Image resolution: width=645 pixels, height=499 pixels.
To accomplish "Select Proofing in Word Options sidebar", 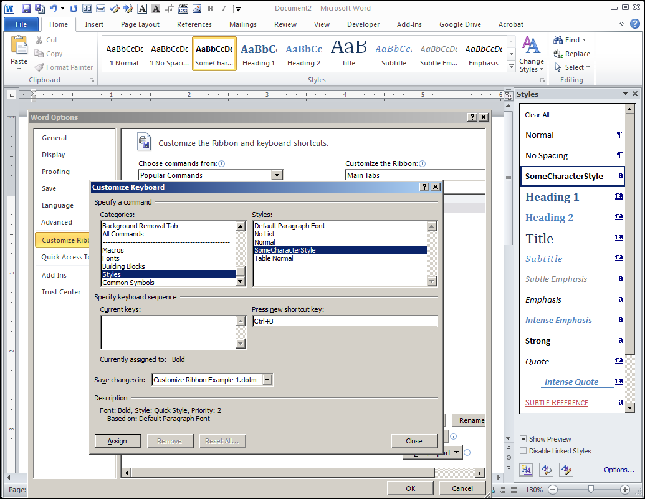I will coord(55,172).
